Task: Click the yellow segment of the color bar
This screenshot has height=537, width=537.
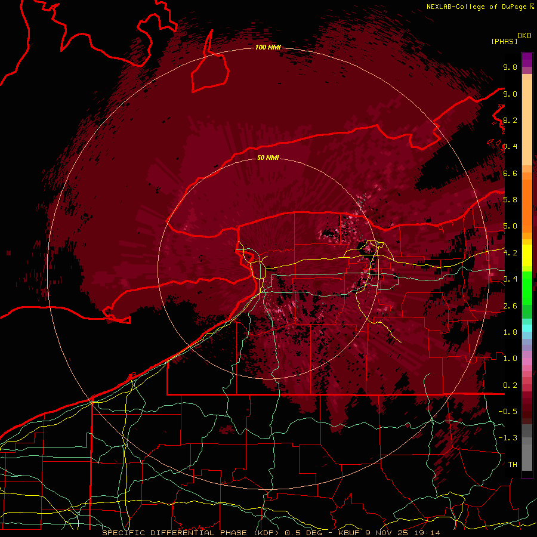Action: tap(527, 255)
